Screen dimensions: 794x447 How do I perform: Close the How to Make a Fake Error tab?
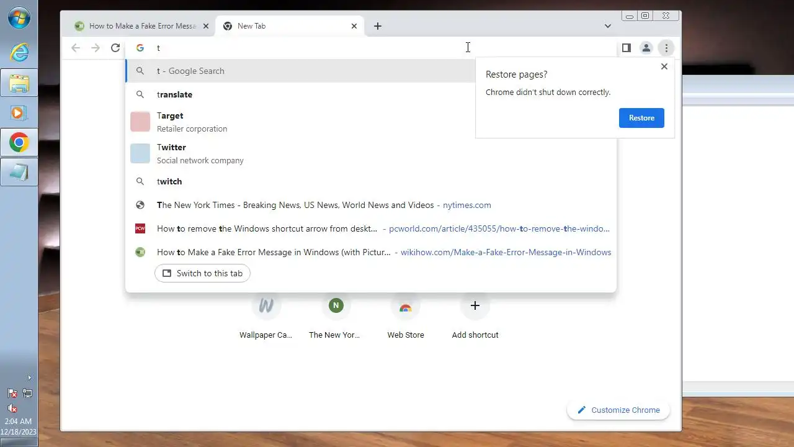point(206,26)
